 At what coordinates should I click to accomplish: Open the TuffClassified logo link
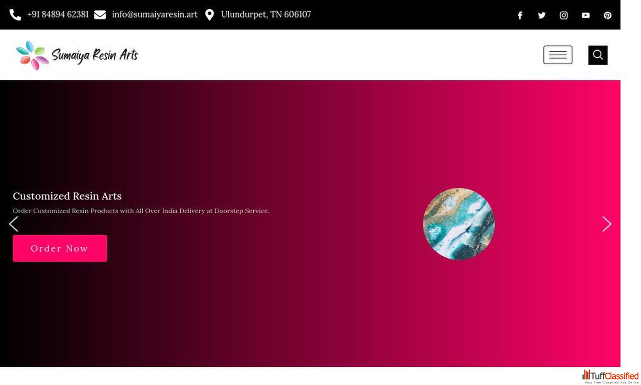click(x=610, y=376)
